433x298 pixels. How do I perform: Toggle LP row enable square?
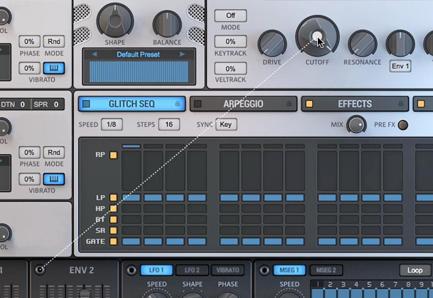[113, 197]
